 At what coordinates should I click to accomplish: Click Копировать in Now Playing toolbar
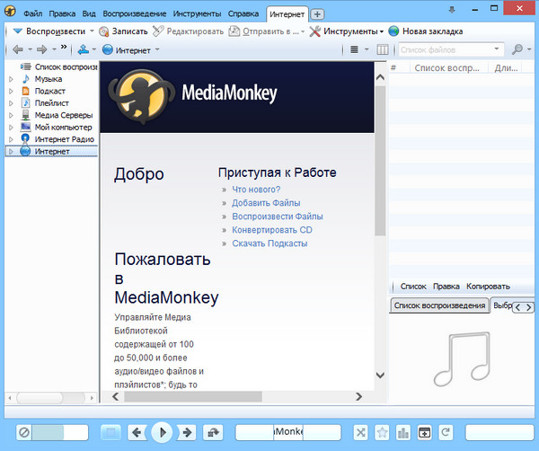point(488,287)
